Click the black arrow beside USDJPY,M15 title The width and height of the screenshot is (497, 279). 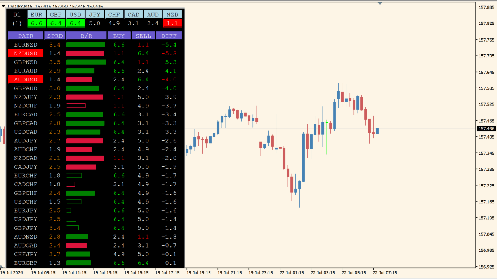3,7
